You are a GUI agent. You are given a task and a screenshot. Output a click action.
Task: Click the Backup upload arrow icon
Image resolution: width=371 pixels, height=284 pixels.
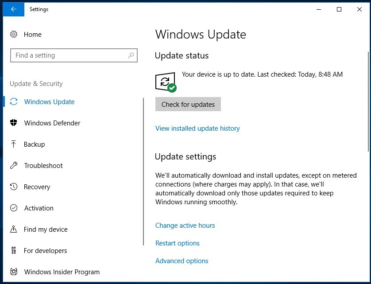tap(13, 144)
